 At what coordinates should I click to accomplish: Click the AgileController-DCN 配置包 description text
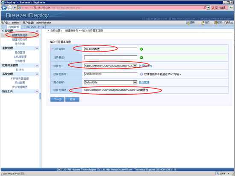click(x=116, y=90)
